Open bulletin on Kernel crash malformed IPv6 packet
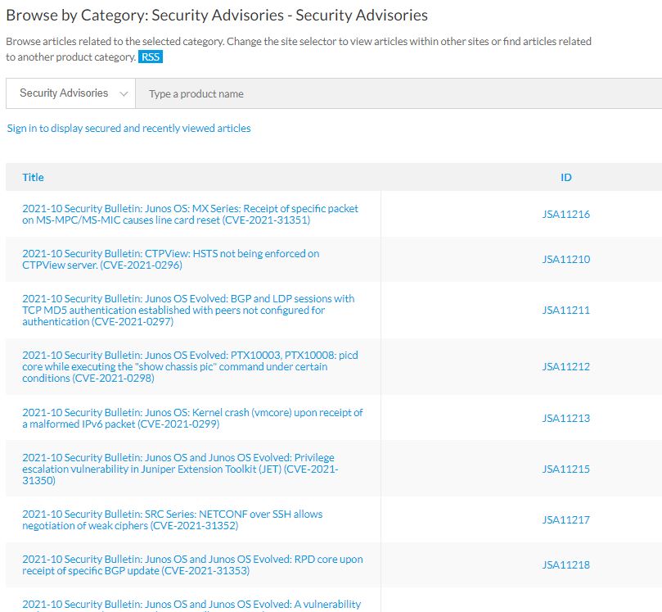Viewport: 662px width, 612px height. point(192,418)
